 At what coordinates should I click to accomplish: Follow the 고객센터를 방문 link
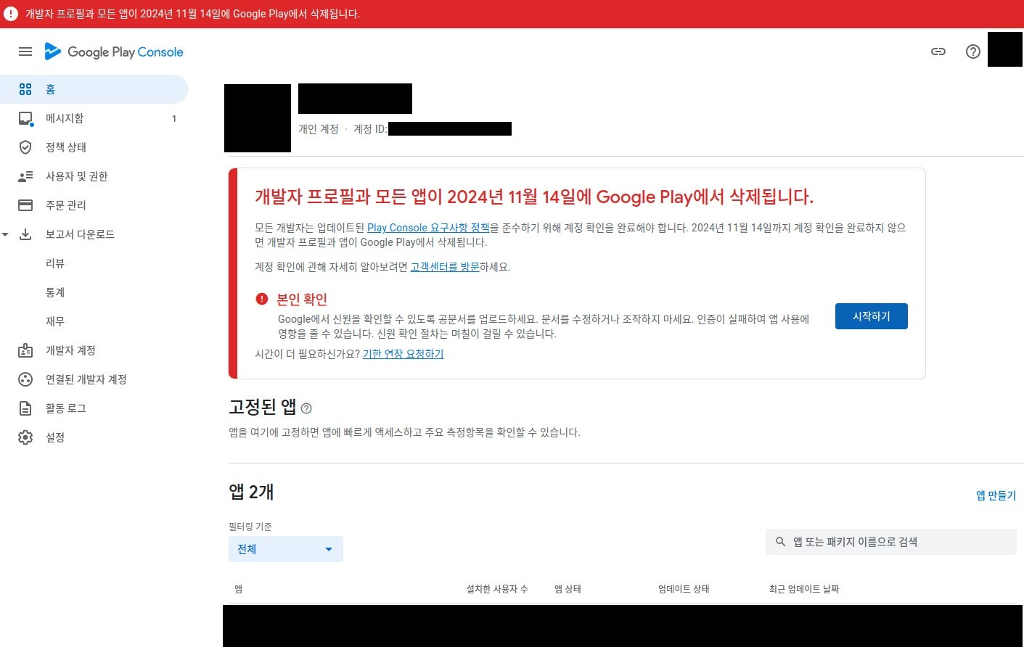(x=445, y=267)
